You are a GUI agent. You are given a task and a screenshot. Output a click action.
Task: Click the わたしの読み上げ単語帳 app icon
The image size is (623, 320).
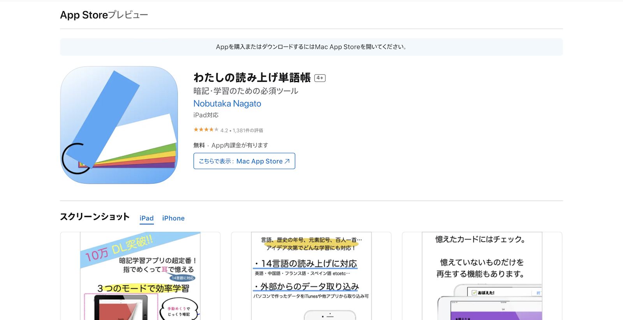(x=119, y=125)
